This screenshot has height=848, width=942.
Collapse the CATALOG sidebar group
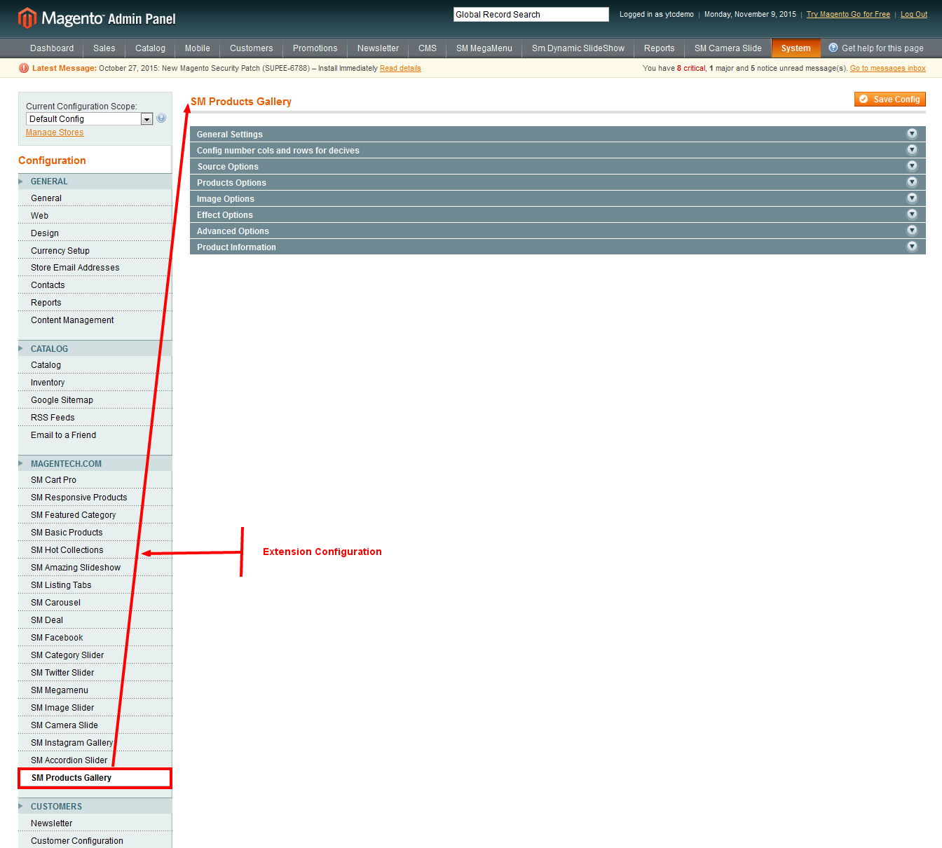click(x=95, y=348)
